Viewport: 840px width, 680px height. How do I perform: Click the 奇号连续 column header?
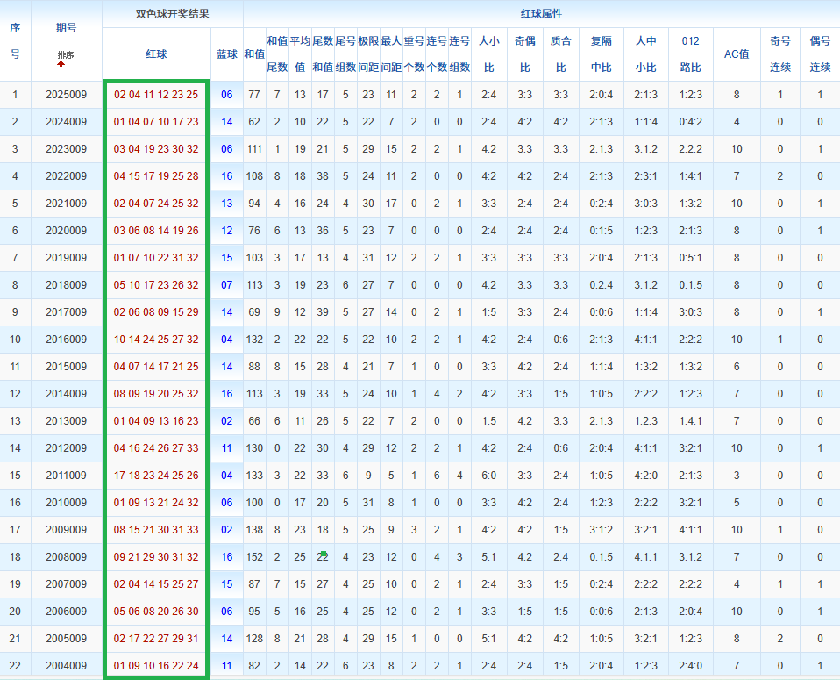click(x=780, y=54)
